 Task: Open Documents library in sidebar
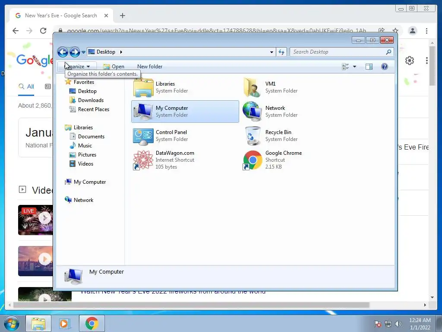(x=91, y=136)
